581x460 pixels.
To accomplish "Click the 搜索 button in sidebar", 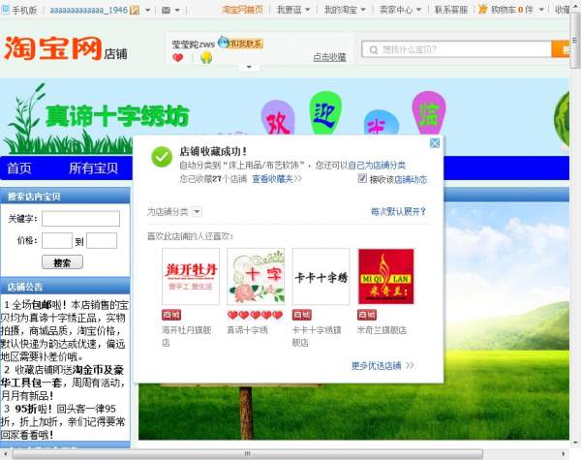I will coord(62,262).
